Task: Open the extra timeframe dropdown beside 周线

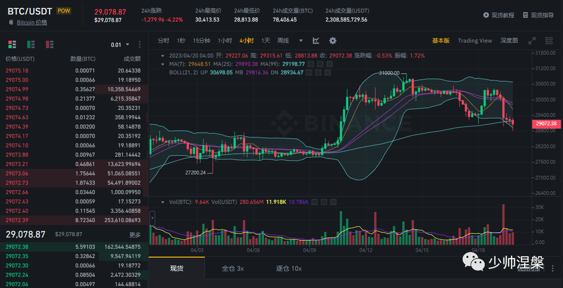Action: point(300,41)
